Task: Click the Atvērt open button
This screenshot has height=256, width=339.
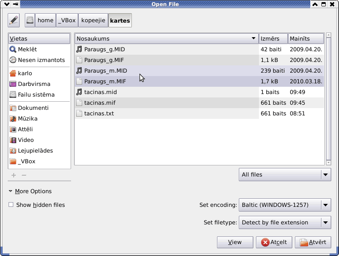Action: [x=313, y=242]
